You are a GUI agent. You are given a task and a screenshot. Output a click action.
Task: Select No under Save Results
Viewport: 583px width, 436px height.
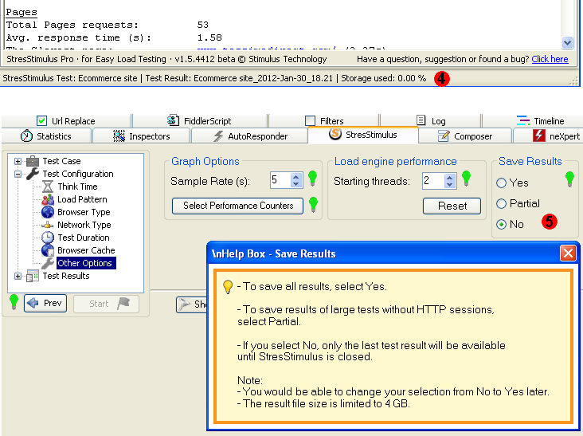point(501,224)
